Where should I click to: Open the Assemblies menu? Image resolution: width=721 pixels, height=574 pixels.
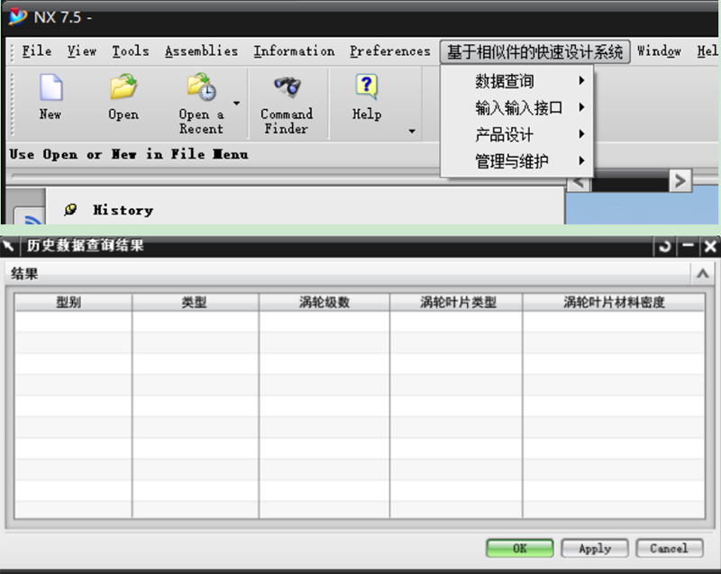pos(201,51)
